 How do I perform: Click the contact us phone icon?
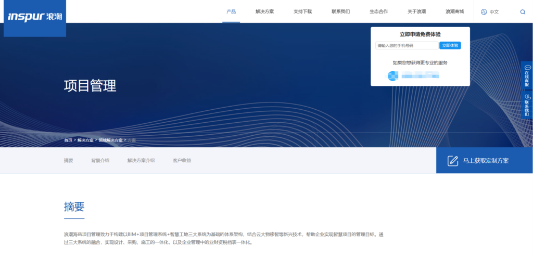tap(527, 97)
